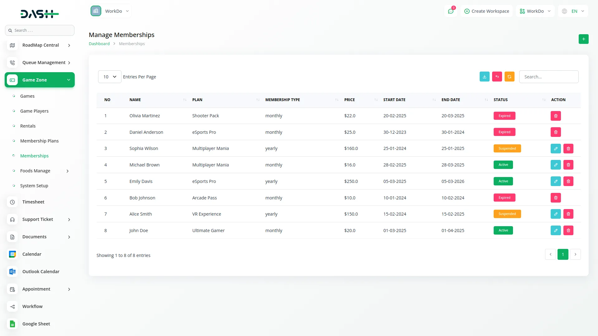
Task: Edit Sophia Wilson's membership with pencil icon
Action: [x=556, y=149]
